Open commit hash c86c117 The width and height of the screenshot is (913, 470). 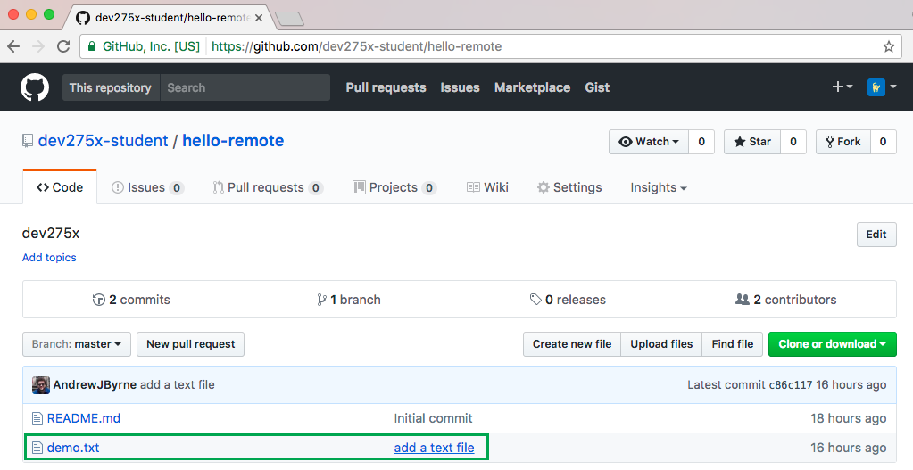tap(791, 385)
